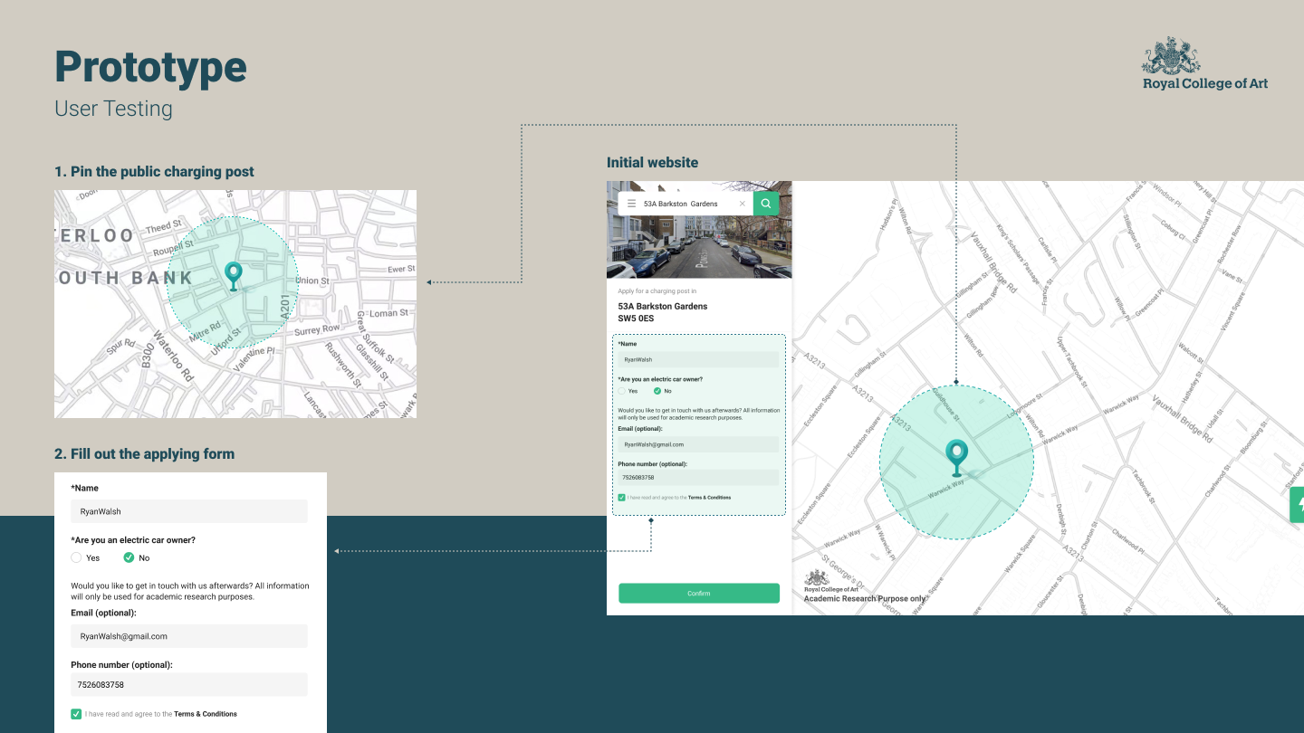Untick terms checkbox in Initial website panel

[621, 497]
